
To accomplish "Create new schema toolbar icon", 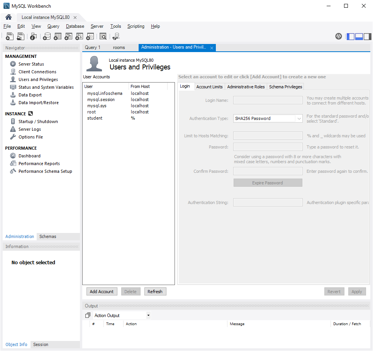I will click(47, 36).
